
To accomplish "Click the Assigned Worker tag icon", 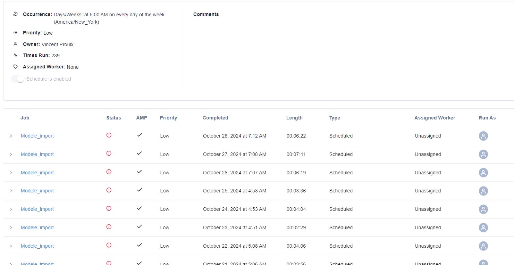I will pyautogui.click(x=15, y=66).
